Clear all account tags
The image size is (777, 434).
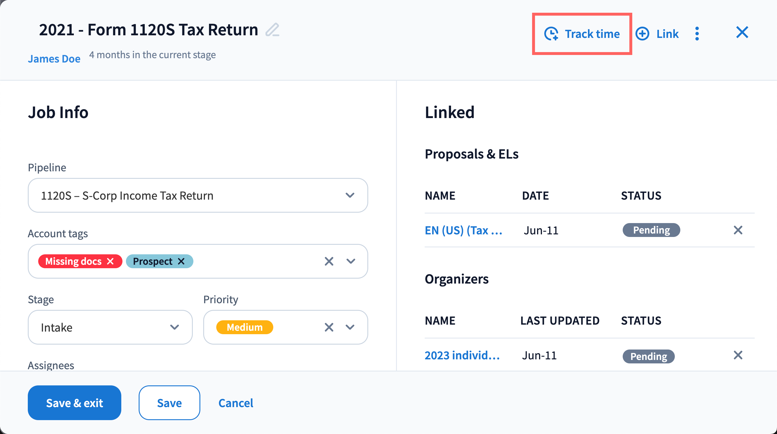pyautogui.click(x=329, y=261)
